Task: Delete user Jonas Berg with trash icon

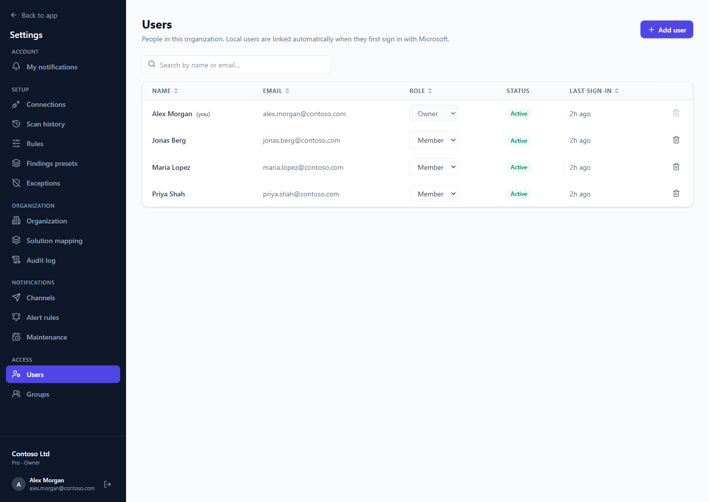Action: (676, 140)
